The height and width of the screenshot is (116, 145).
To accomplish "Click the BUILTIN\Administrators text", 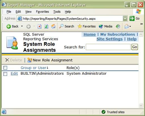I will pos(42,74).
